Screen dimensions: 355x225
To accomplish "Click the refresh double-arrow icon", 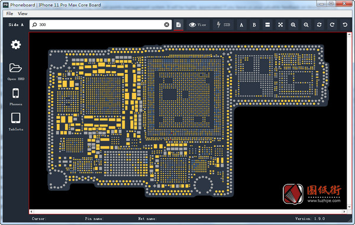I will coord(319,25).
